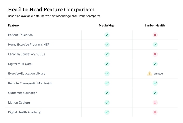Viewport: 183px width, 123px height.
Task: Click Medbridge checkmark for Digital MSK Care
Action: point(107,64)
